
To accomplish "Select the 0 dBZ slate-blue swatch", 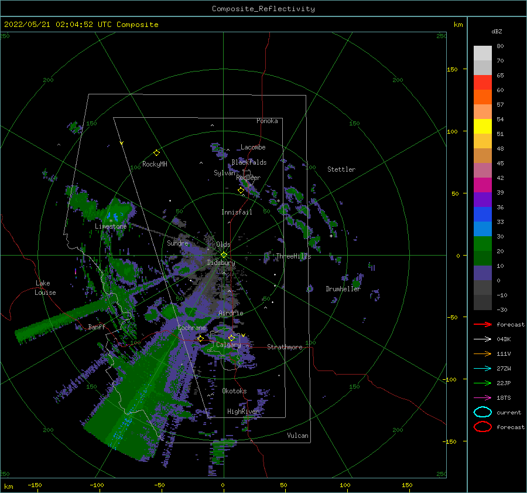I will coord(482,273).
